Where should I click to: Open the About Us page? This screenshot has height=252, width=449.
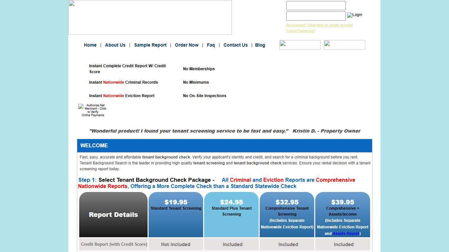(115, 45)
